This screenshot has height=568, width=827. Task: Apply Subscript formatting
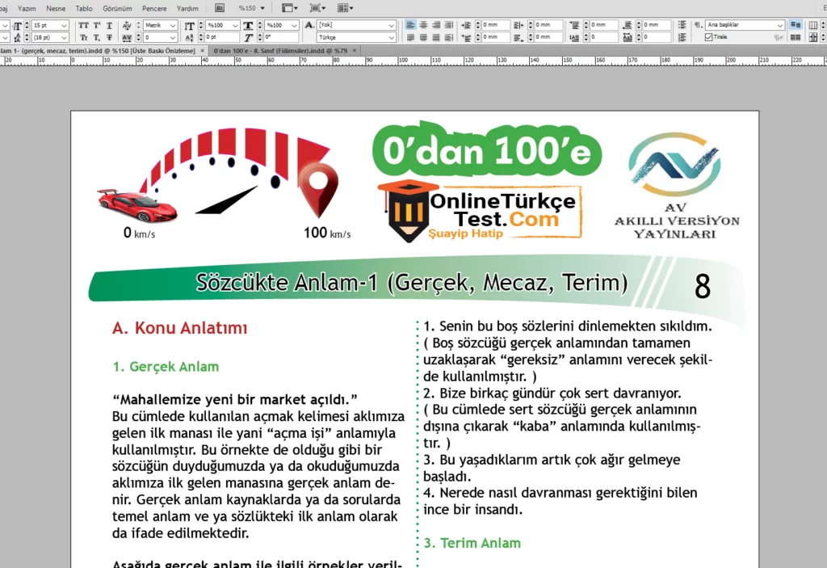pyautogui.click(x=97, y=37)
